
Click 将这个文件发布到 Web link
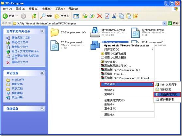pos(25,51)
